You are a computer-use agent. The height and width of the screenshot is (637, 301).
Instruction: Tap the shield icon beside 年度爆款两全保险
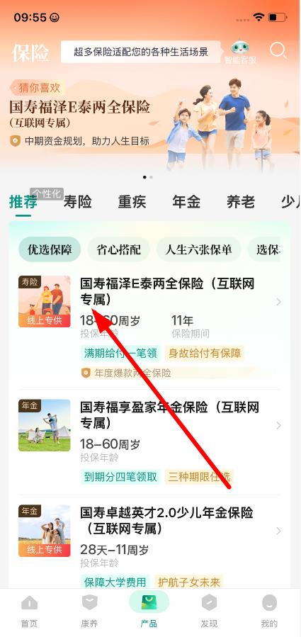(x=85, y=373)
